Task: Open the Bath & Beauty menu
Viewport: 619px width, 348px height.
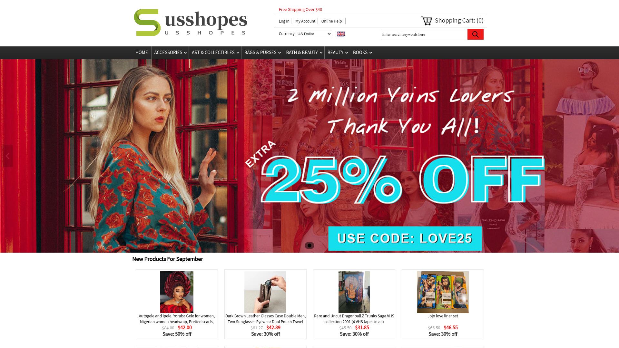Action: point(304,53)
